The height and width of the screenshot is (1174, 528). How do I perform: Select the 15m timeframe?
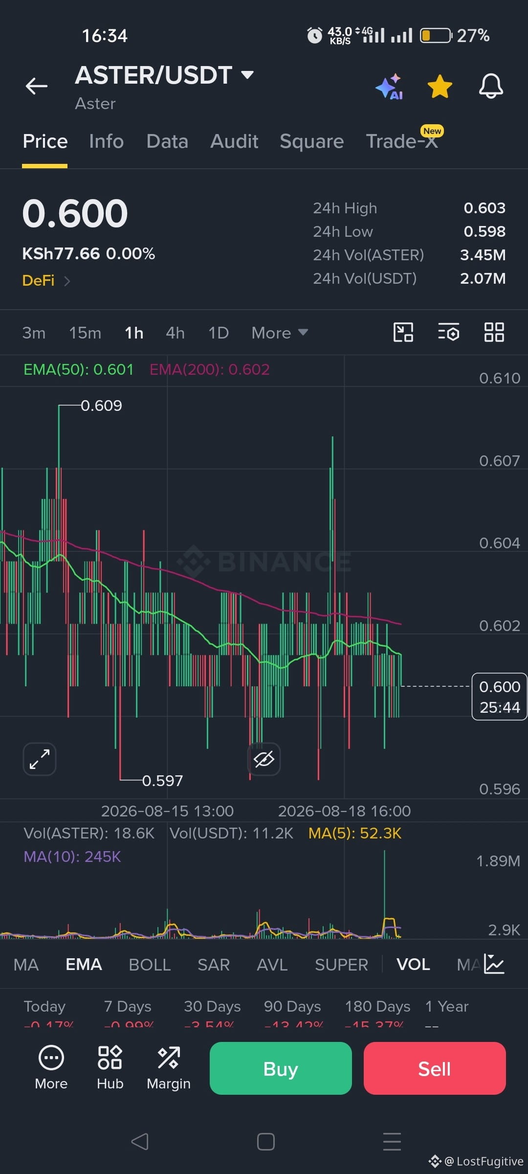click(x=85, y=333)
